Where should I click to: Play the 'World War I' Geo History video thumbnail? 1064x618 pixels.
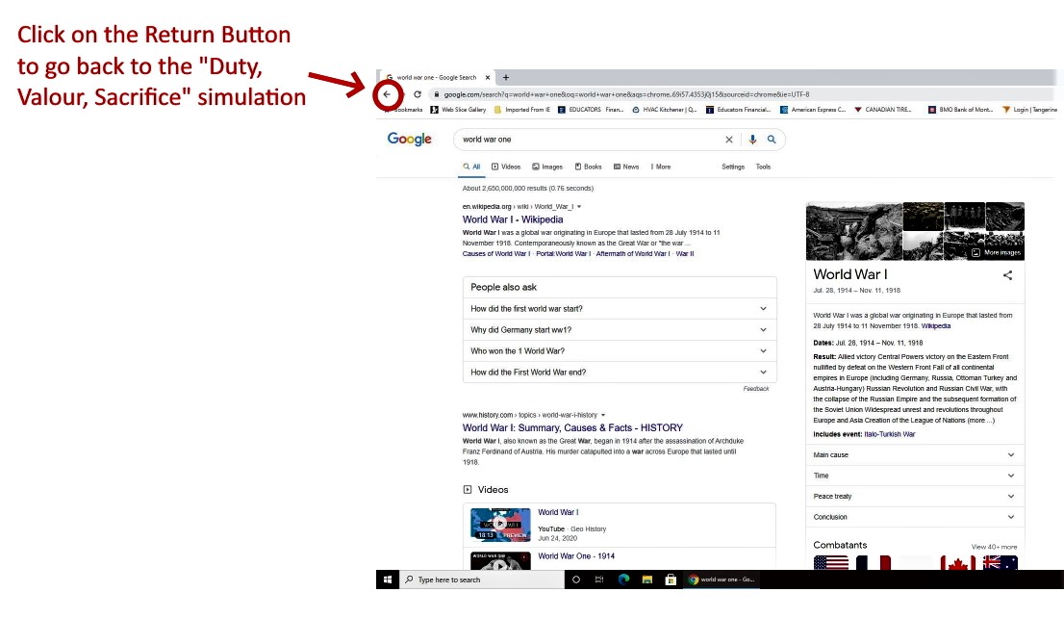pos(500,525)
